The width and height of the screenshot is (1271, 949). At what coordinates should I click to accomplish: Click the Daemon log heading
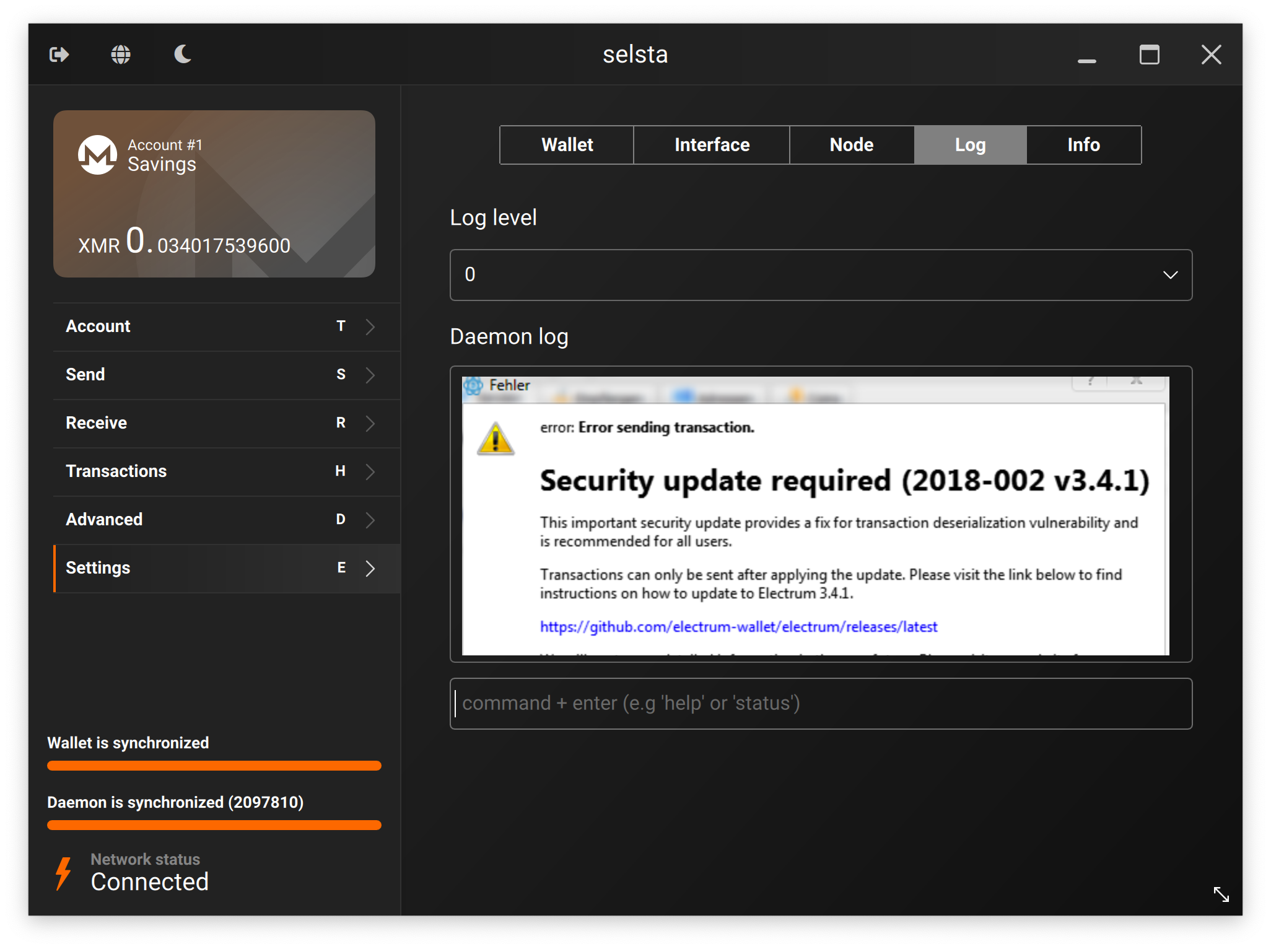(509, 337)
